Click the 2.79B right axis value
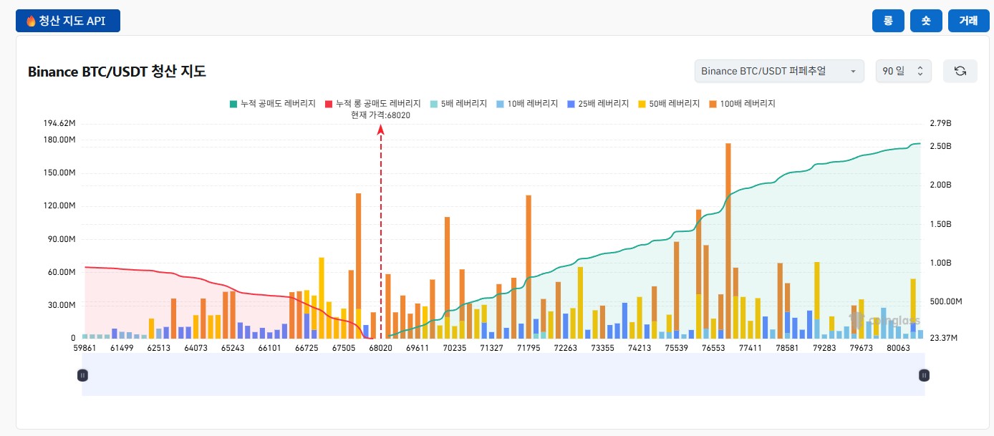This screenshot has height=436, width=994. [x=940, y=124]
